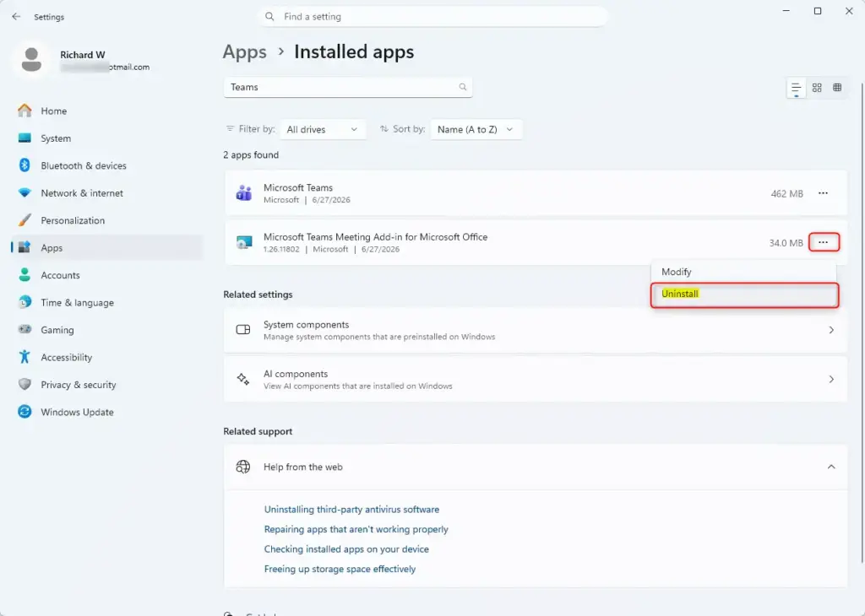Open Uninstalling third-party antivirus software link
The image size is (865, 616).
pos(351,510)
